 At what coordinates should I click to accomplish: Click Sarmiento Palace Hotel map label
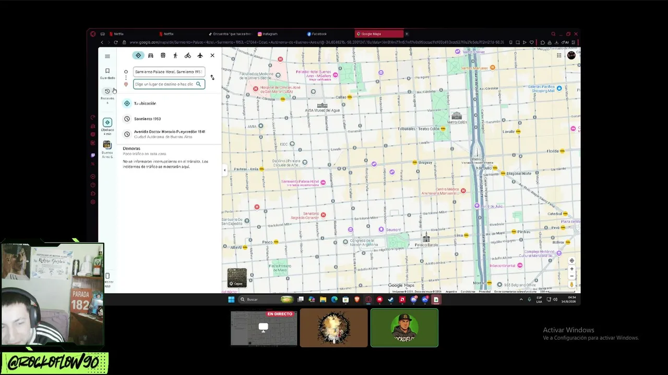[x=300, y=183]
